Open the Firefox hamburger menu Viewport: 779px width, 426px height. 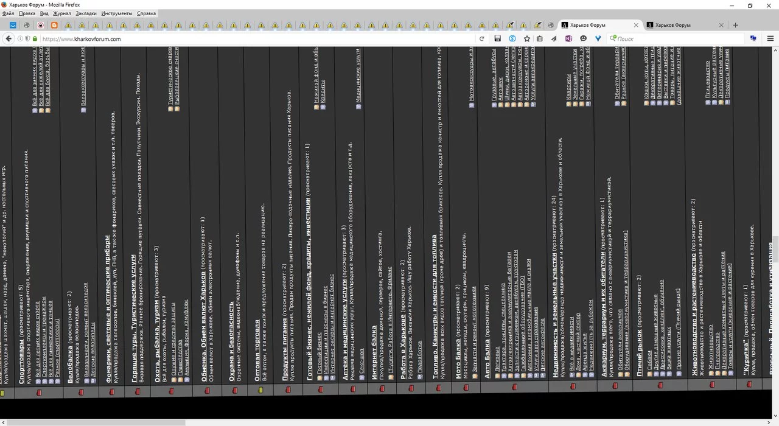[x=770, y=38]
